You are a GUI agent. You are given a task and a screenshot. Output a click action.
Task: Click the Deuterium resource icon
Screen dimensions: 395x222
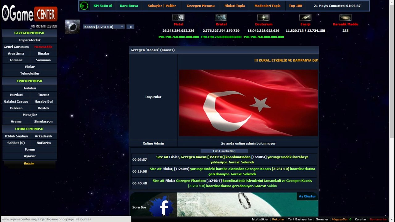tap(264, 17)
